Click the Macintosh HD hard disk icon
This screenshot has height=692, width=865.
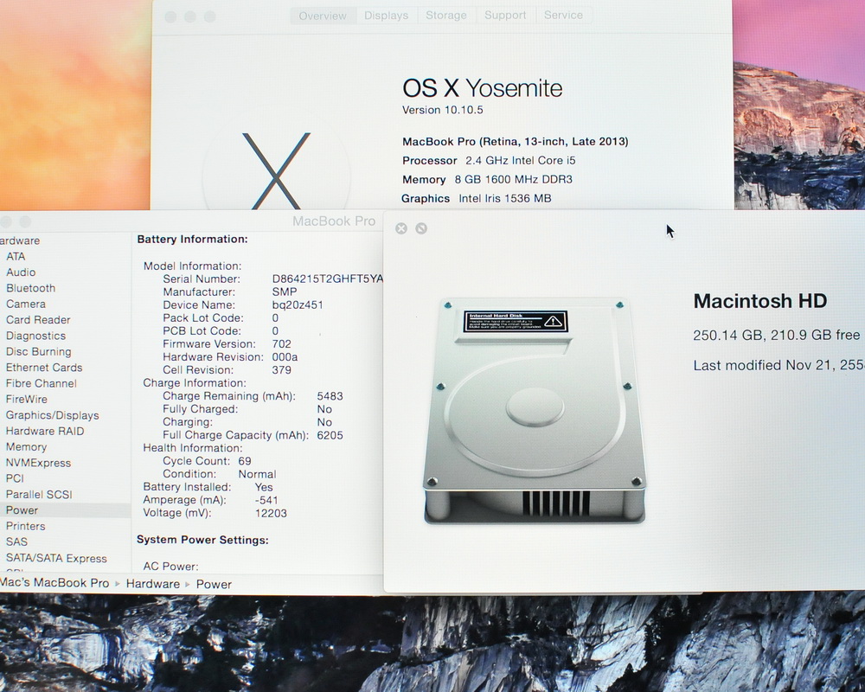click(535, 411)
